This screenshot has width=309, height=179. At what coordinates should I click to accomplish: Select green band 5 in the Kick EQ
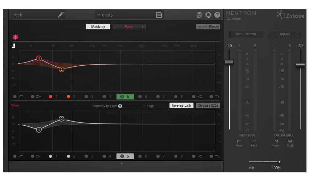[125, 96]
